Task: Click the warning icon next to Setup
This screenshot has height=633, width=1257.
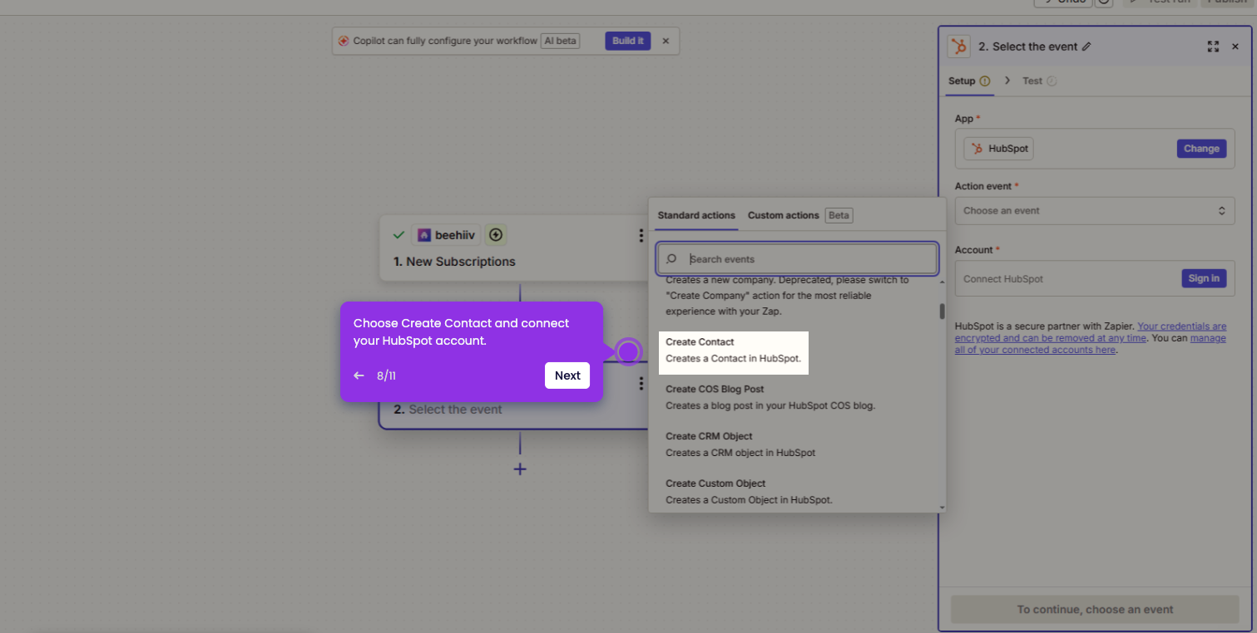Action: point(985,81)
